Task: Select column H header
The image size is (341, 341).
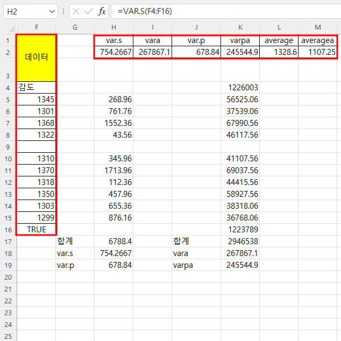Action: coord(113,27)
